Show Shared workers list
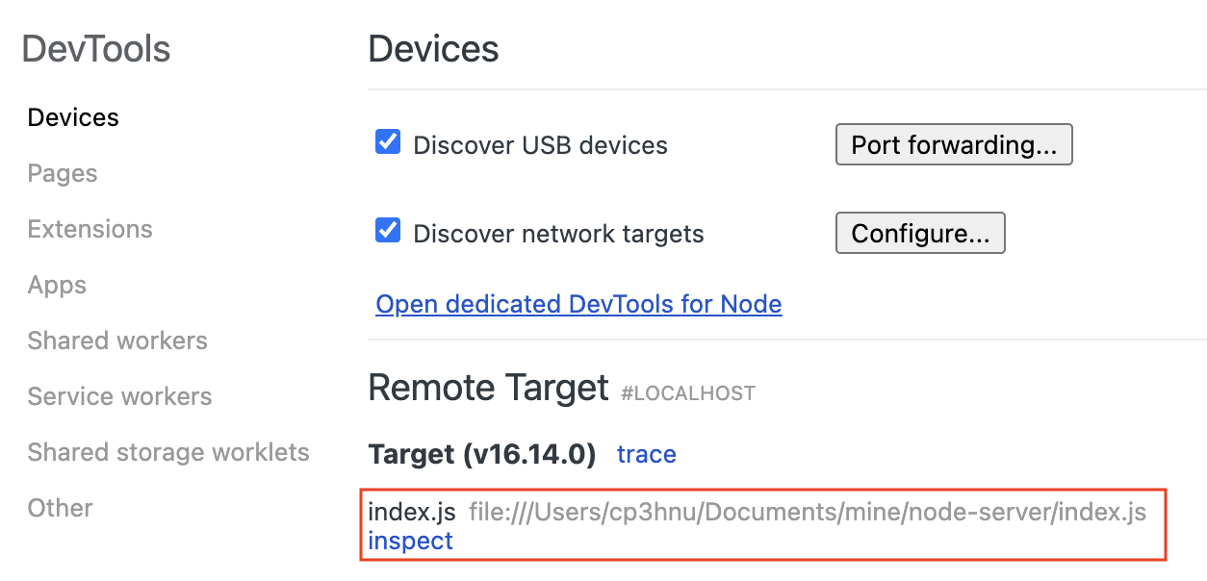This screenshot has height=581, width=1207. click(x=117, y=341)
